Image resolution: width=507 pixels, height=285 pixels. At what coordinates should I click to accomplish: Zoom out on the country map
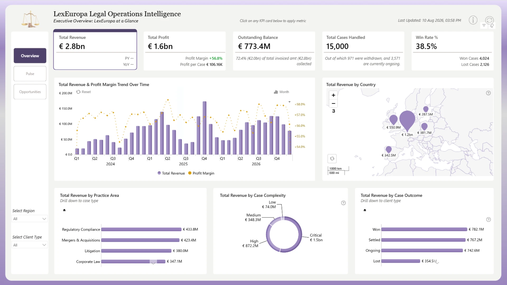point(334,103)
